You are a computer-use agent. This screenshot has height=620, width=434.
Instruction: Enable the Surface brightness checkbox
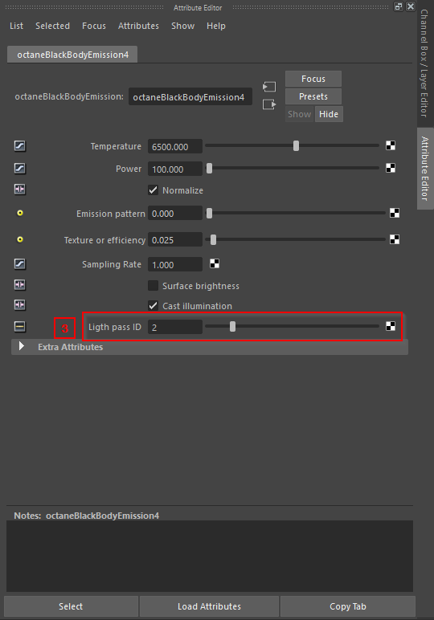click(x=154, y=285)
